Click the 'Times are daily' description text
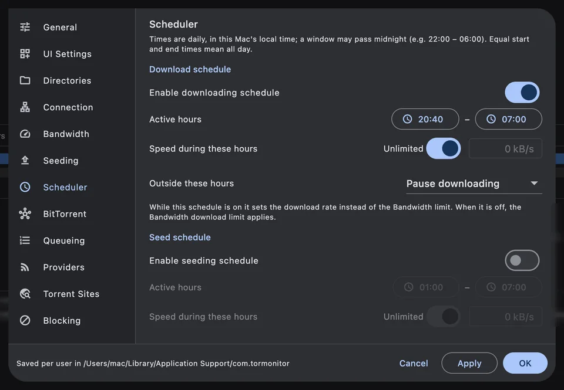 (x=339, y=44)
